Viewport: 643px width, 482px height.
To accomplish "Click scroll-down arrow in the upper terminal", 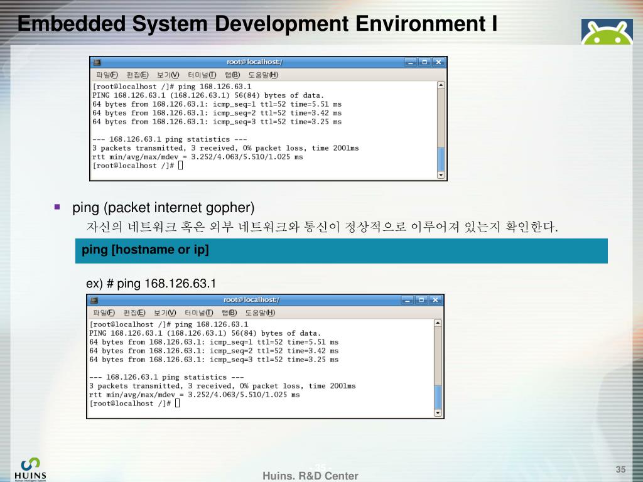I will click(x=441, y=175).
